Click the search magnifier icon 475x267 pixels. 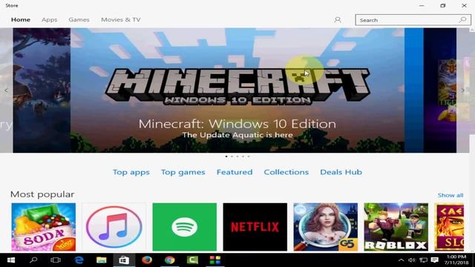tap(462, 20)
